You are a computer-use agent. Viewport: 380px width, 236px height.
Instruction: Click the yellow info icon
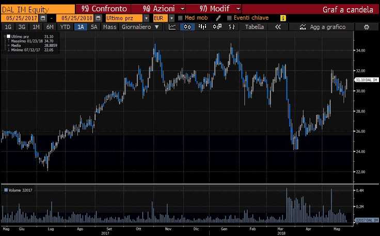click(x=283, y=18)
